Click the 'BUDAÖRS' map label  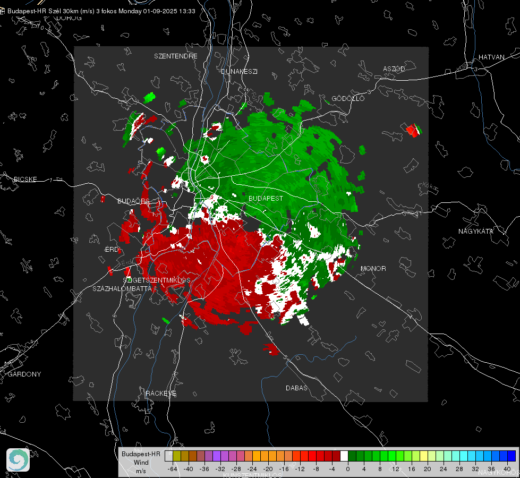134,201
